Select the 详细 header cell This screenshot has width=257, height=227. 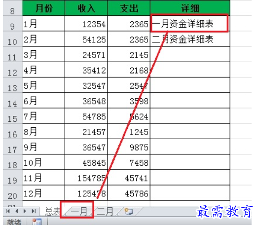point(190,8)
